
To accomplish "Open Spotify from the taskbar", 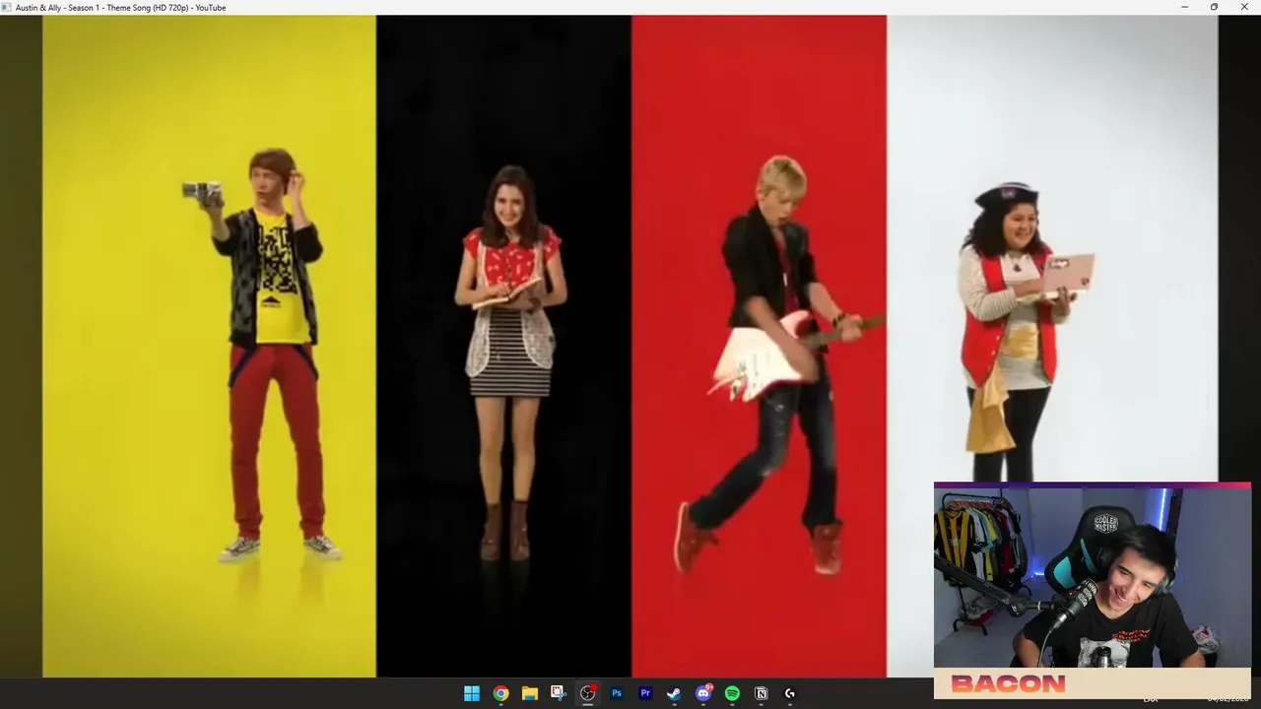I will pyautogui.click(x=732, y=693).
